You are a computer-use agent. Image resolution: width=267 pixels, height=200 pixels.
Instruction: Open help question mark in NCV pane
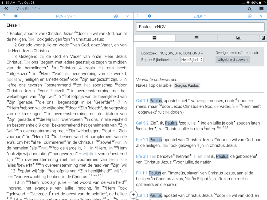4,16
